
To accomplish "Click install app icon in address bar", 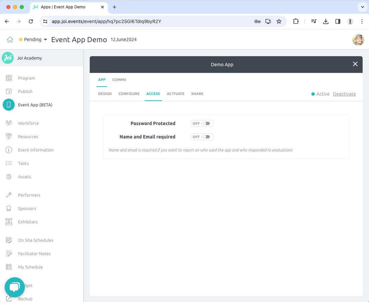I will point(268,21).
